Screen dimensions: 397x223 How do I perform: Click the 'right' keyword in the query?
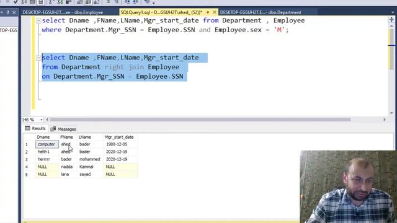click(114, 67)
